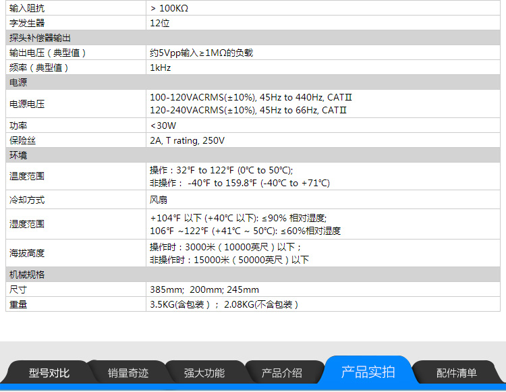
Task: Select the <30W power value
Action: [163, 126]
